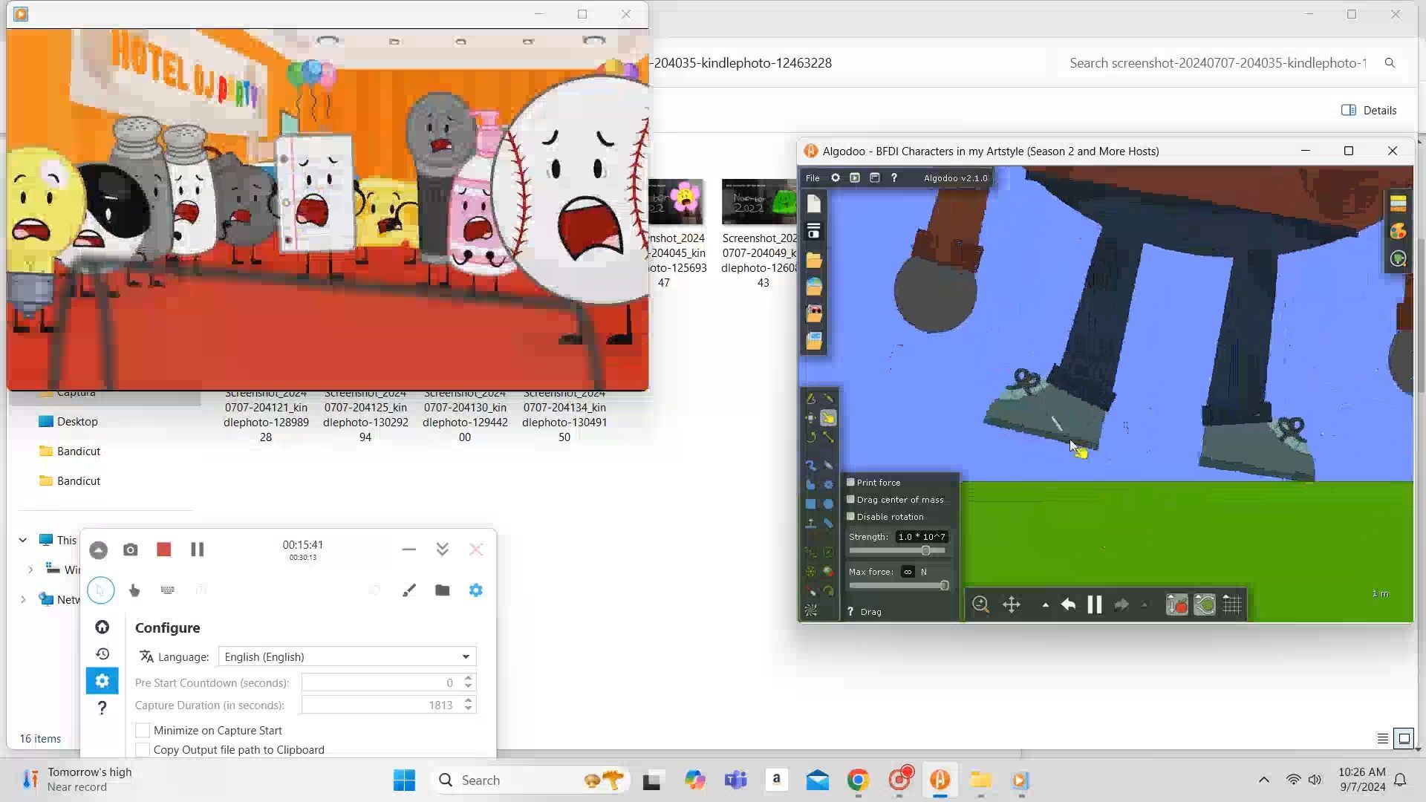Check Copy Output file path to Clipboard
1426x802 pixels.
click(143, 750)
